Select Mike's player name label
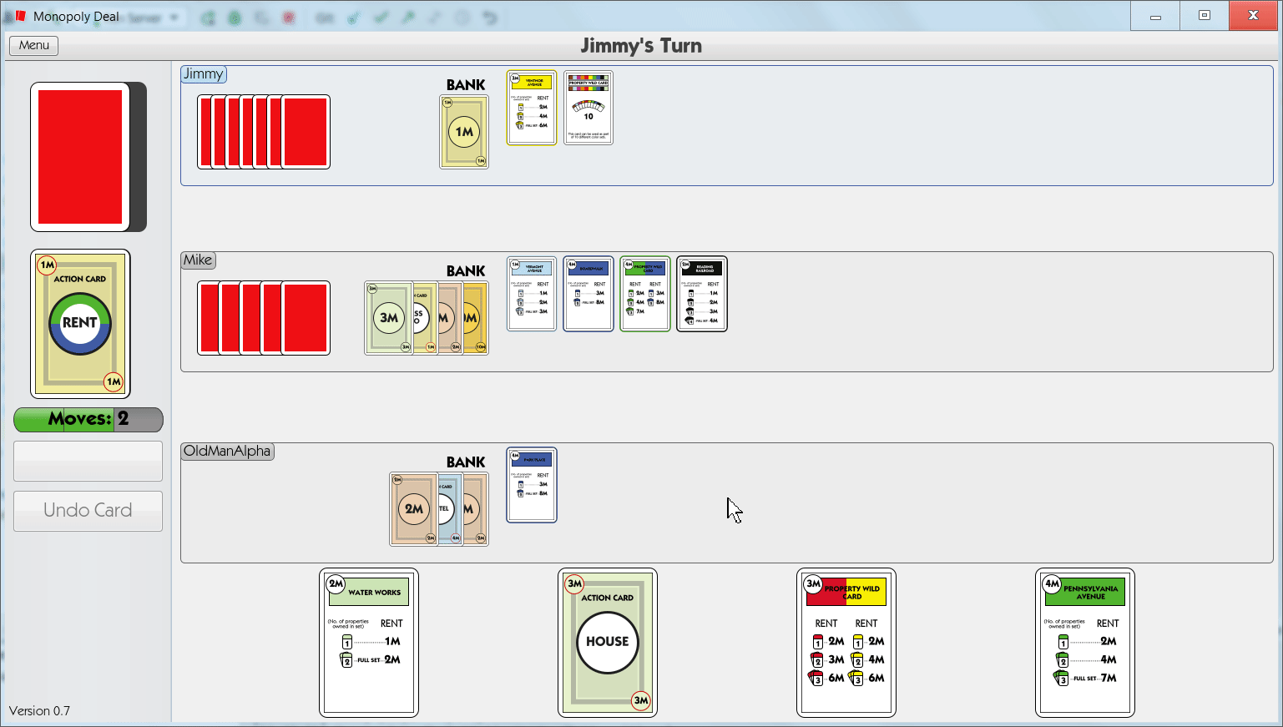 coord(198,260)
